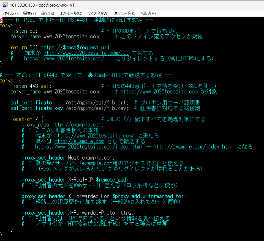
Task: Click the https://www.2026testsite.com link beside が対象
Action: (159, 92)
